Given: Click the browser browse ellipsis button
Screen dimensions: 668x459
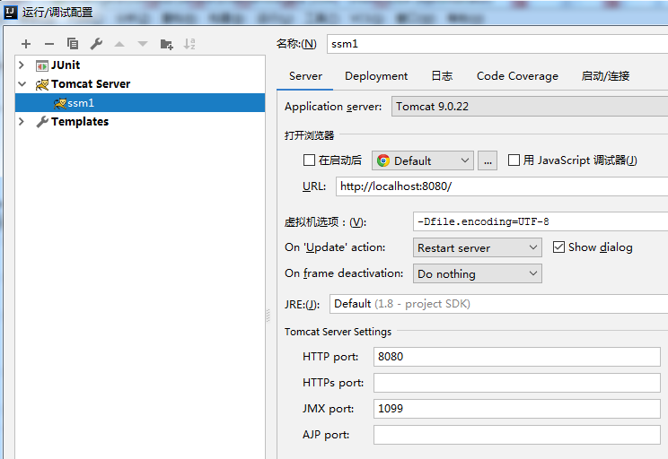Looking at the screenshot, I should pyautogui.click(x=488, y=160).
